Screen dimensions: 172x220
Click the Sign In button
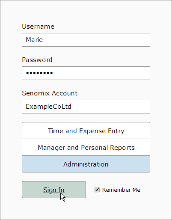tap(54, 190)
